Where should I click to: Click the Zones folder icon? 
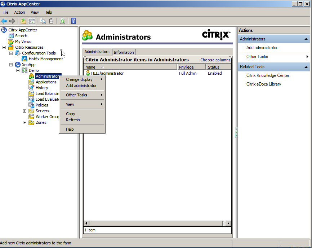click(x=31, y=122)
